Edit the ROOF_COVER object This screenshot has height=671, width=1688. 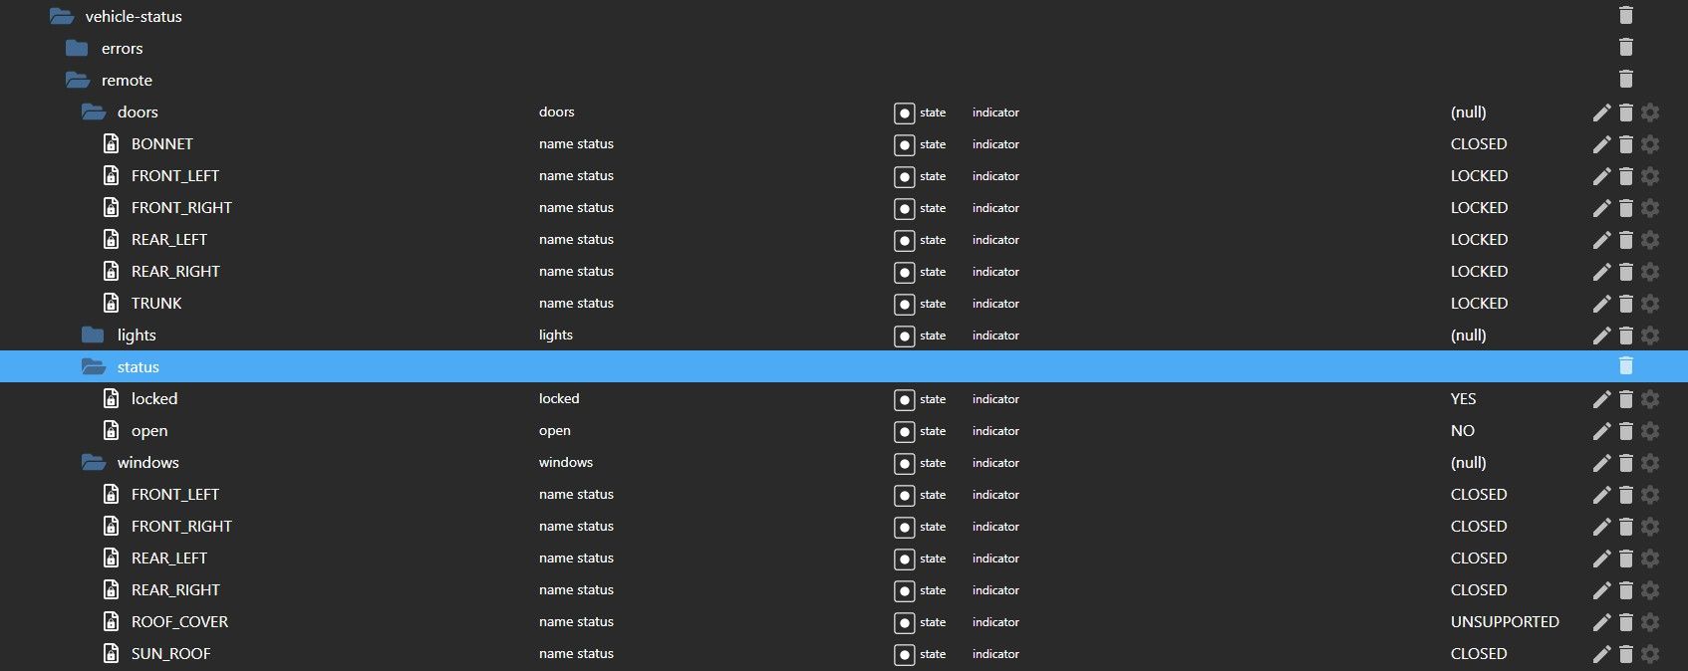click(1601, 622)
